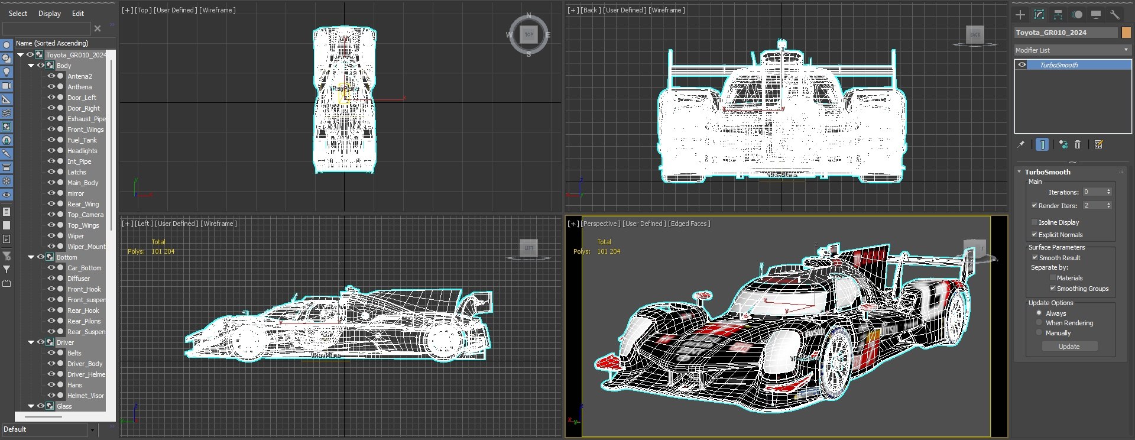Collapse the Body group in the tree

click(31, 66)
